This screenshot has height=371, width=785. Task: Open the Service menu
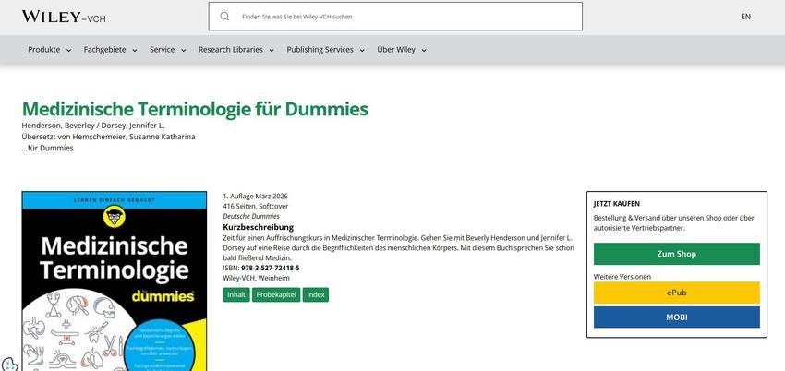[168, 50]
